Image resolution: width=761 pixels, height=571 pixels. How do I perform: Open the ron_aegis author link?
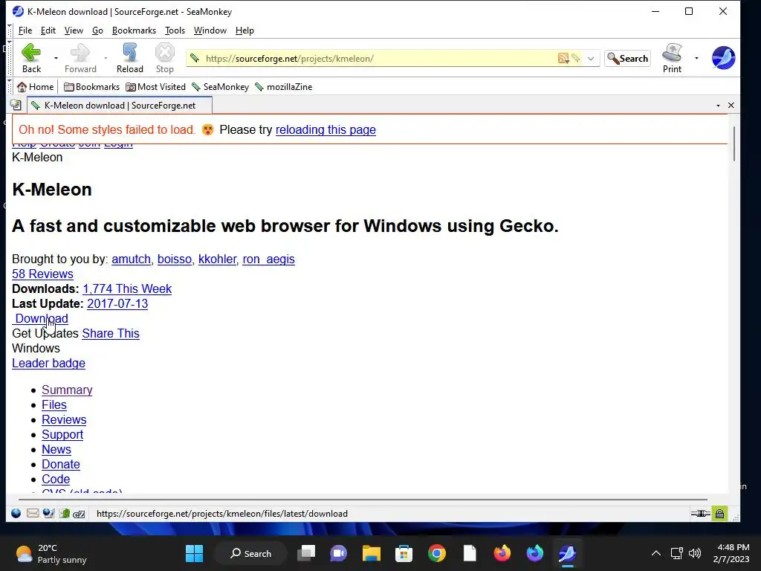tap(268, 259)
